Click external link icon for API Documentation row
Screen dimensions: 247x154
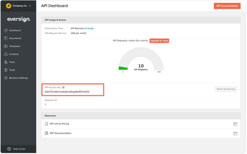click(x=235, y=134)
